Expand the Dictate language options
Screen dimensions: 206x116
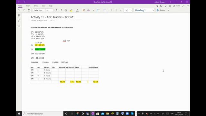pos(168,10)
